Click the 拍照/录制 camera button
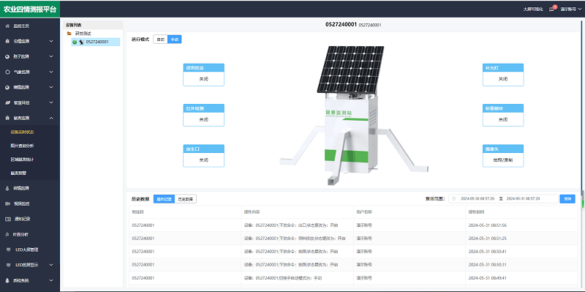This screenshot has height=292, width=585. 503,160
